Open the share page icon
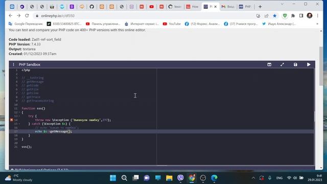 (266, 16)
